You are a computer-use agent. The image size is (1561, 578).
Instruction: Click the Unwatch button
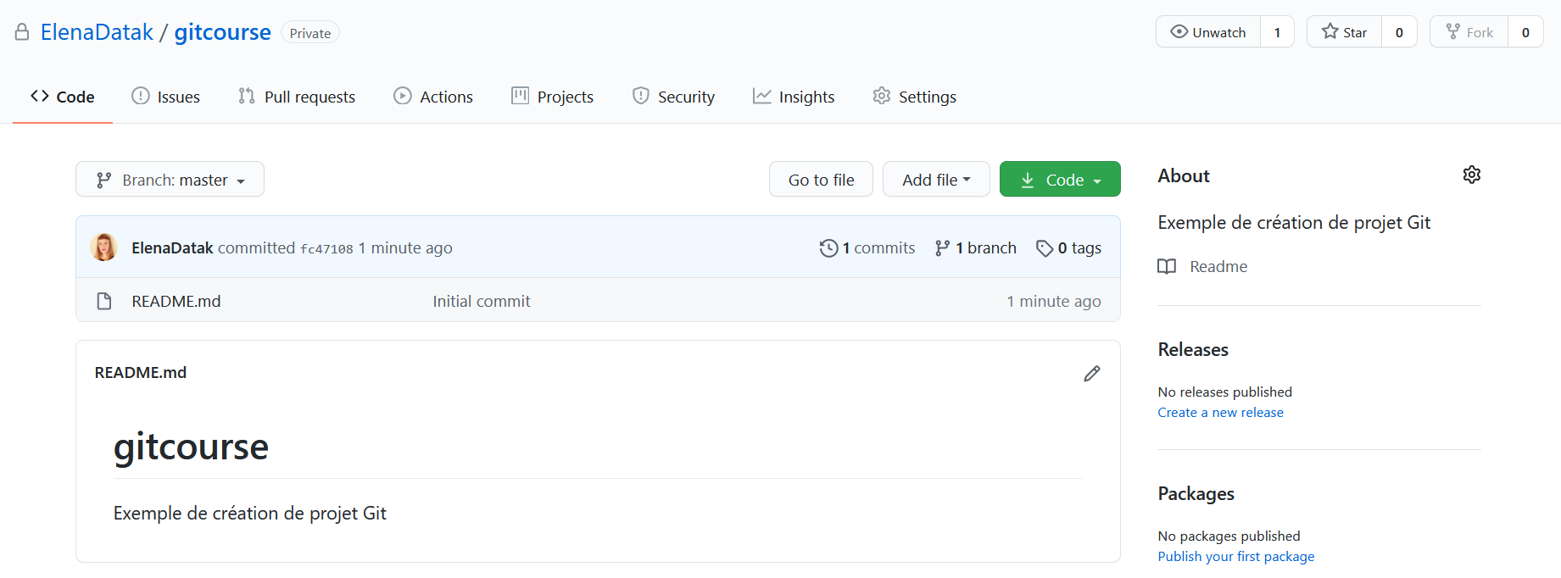coord(1208,32)
